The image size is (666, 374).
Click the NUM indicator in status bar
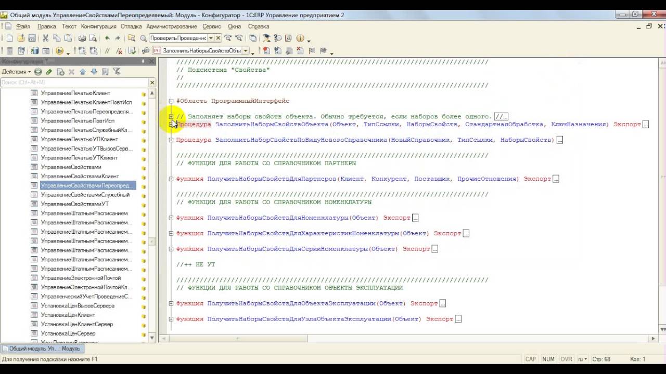(548, 359)
